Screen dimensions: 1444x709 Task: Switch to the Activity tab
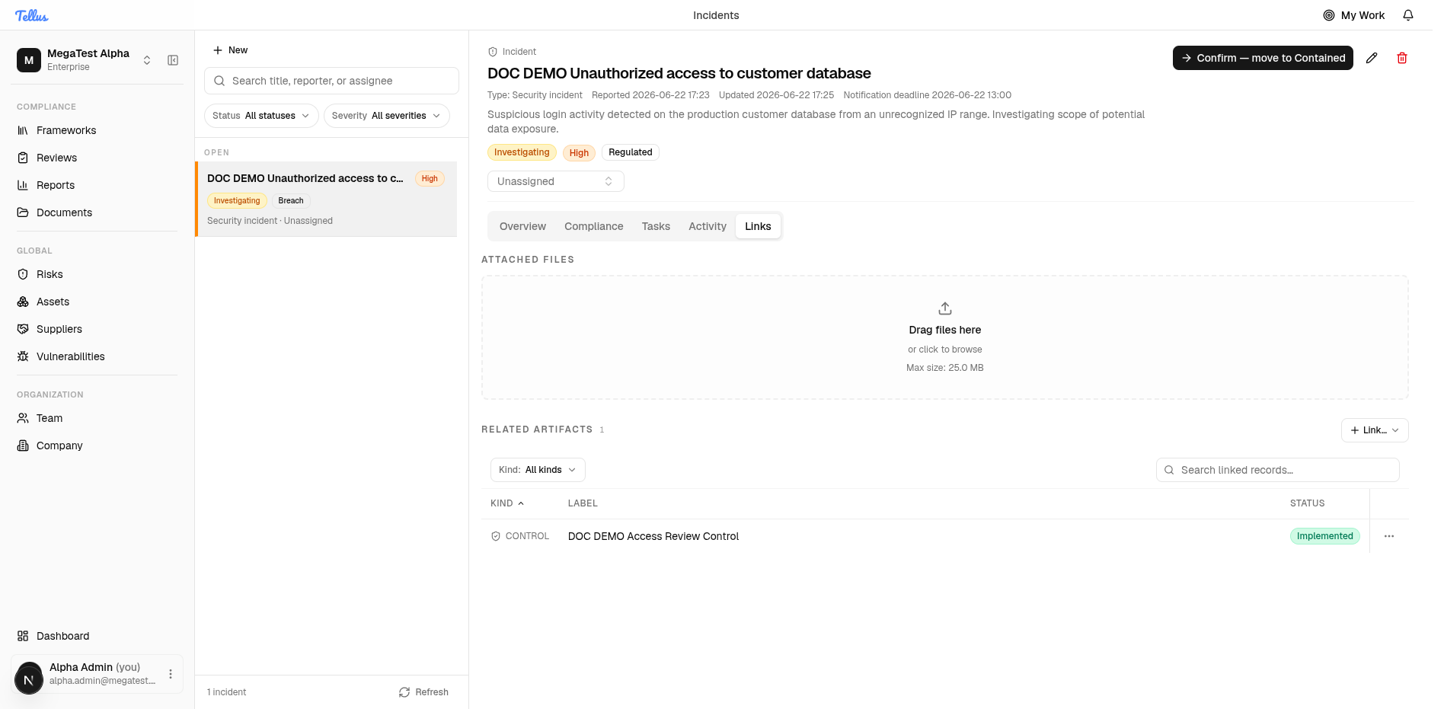pyautogui.click(x=708, y=226)
